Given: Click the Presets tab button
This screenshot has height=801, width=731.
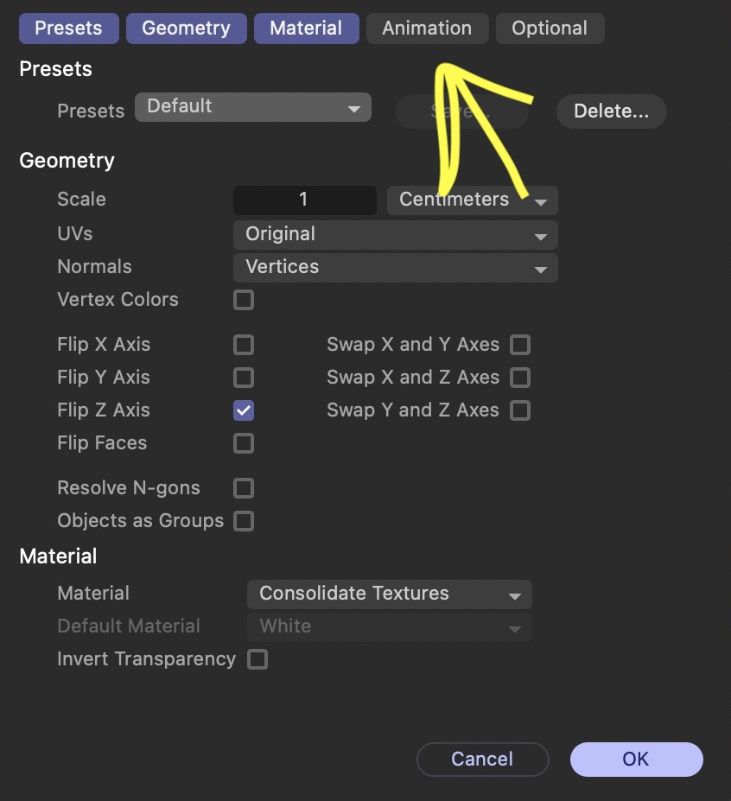Looking at the screenshot, I should 68,29.
